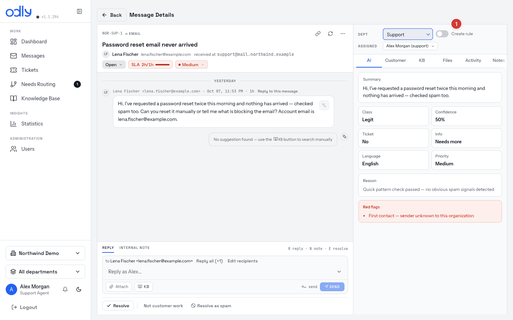This screenshot has width=513, height=320.
Task: Go to Messages in the sidebar
Action: tap(46, 56)
